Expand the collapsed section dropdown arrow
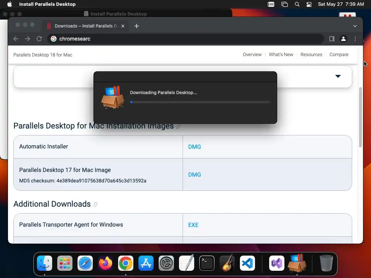Viewport: 371px width, 278px height. click(x=338, y=76)
